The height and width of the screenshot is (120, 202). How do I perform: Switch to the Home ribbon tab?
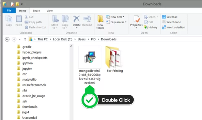(x=23, y=11)
